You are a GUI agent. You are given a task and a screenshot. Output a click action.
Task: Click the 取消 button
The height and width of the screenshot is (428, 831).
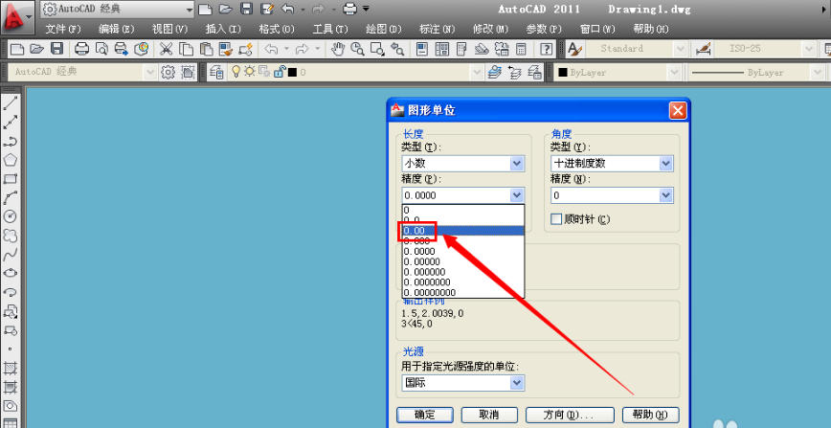(x=488, y=415)
